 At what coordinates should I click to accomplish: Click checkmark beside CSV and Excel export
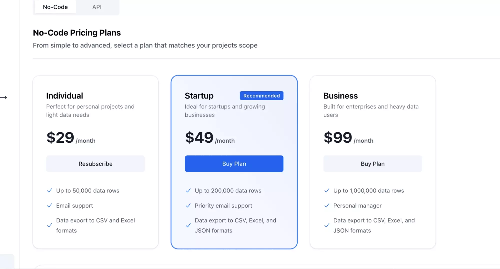[x=50, y=225]
